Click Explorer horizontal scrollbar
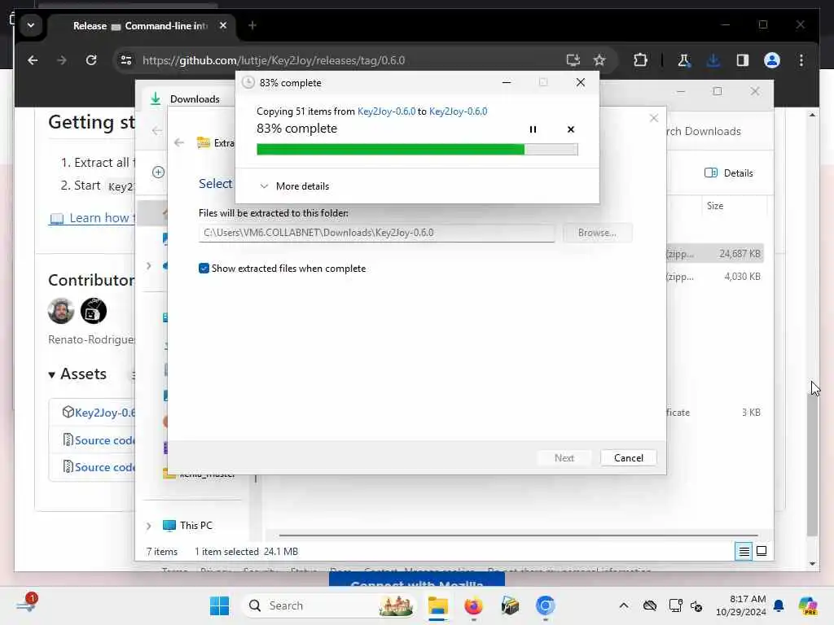This screenshot has width=834, height=625. tap(519, 535)
